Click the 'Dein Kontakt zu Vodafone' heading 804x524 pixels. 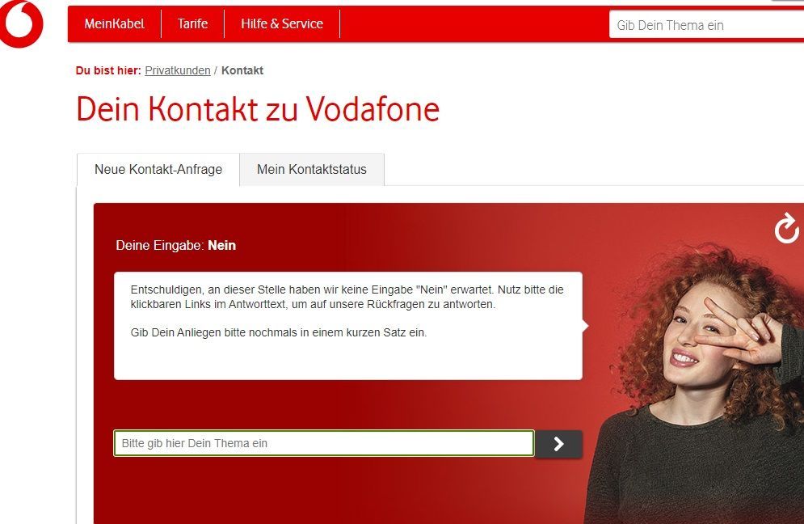click(x=258, y=109)
